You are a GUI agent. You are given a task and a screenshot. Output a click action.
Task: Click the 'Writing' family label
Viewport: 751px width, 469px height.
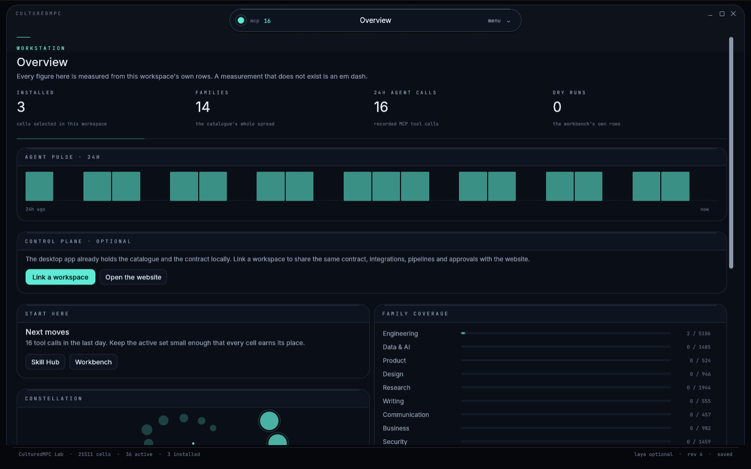click(x=393, y=401)
